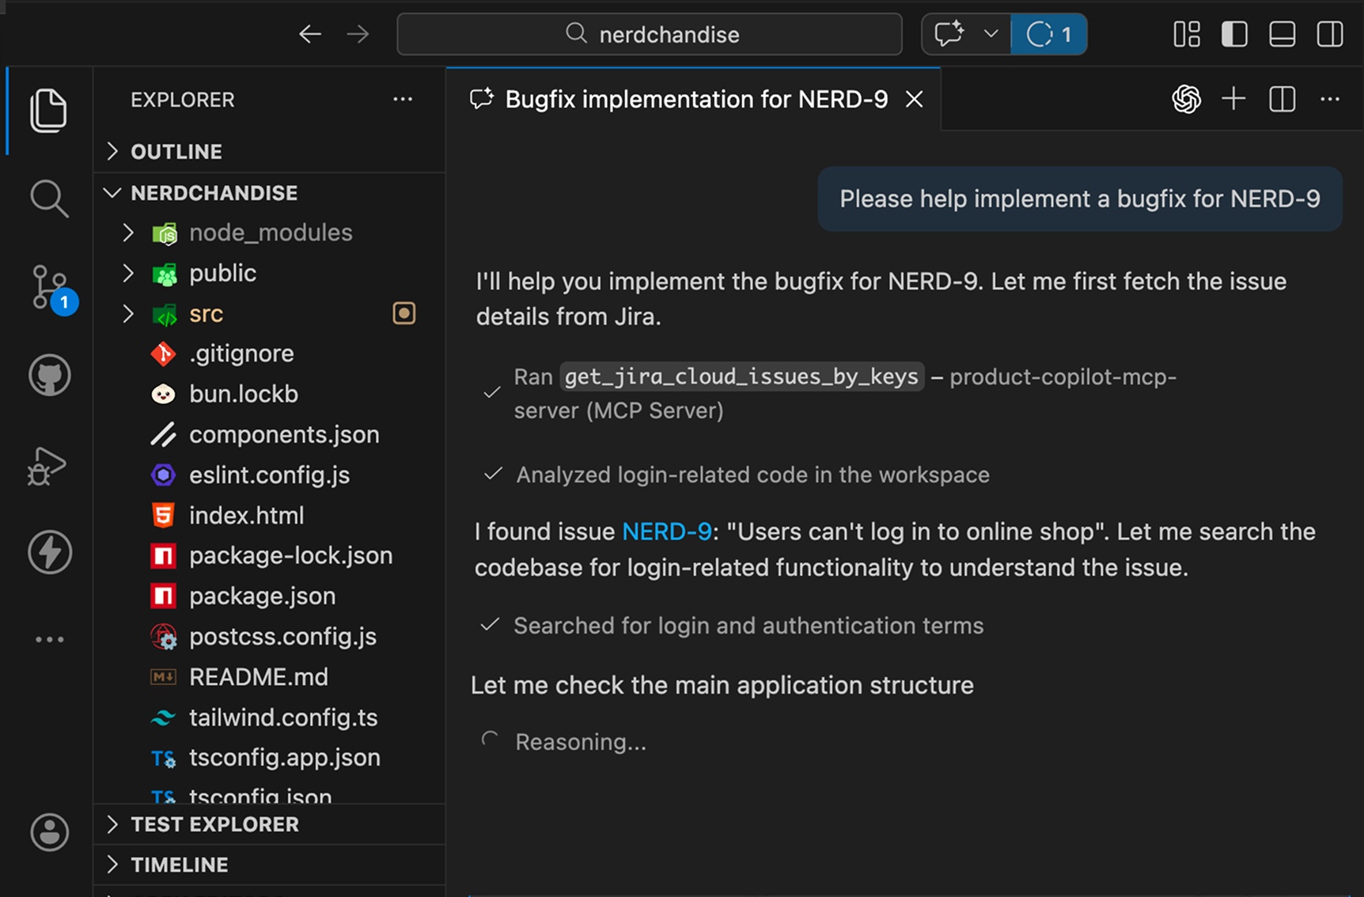Open Explorer more actions menu
Image resolution: width=1364 pixels, height=897 pixels.
click(403, 99)
